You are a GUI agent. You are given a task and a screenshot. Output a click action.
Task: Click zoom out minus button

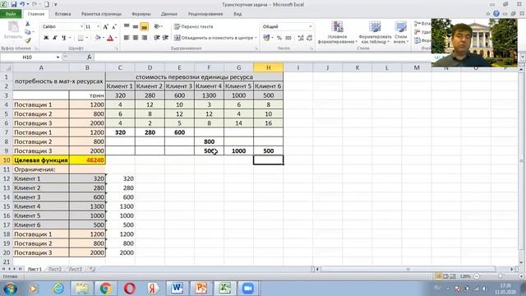click(x=477, y=276)
